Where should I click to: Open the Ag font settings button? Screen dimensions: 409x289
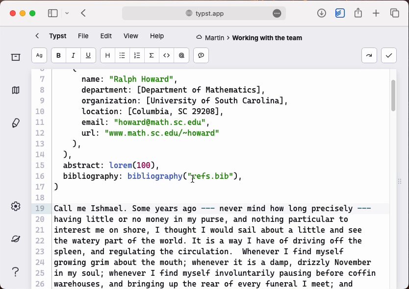39,55
